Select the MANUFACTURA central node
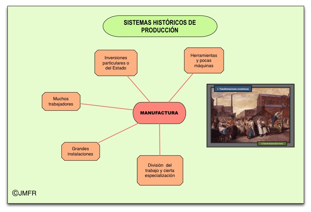This screenshot has height=212, width=311. coord(159,113)
